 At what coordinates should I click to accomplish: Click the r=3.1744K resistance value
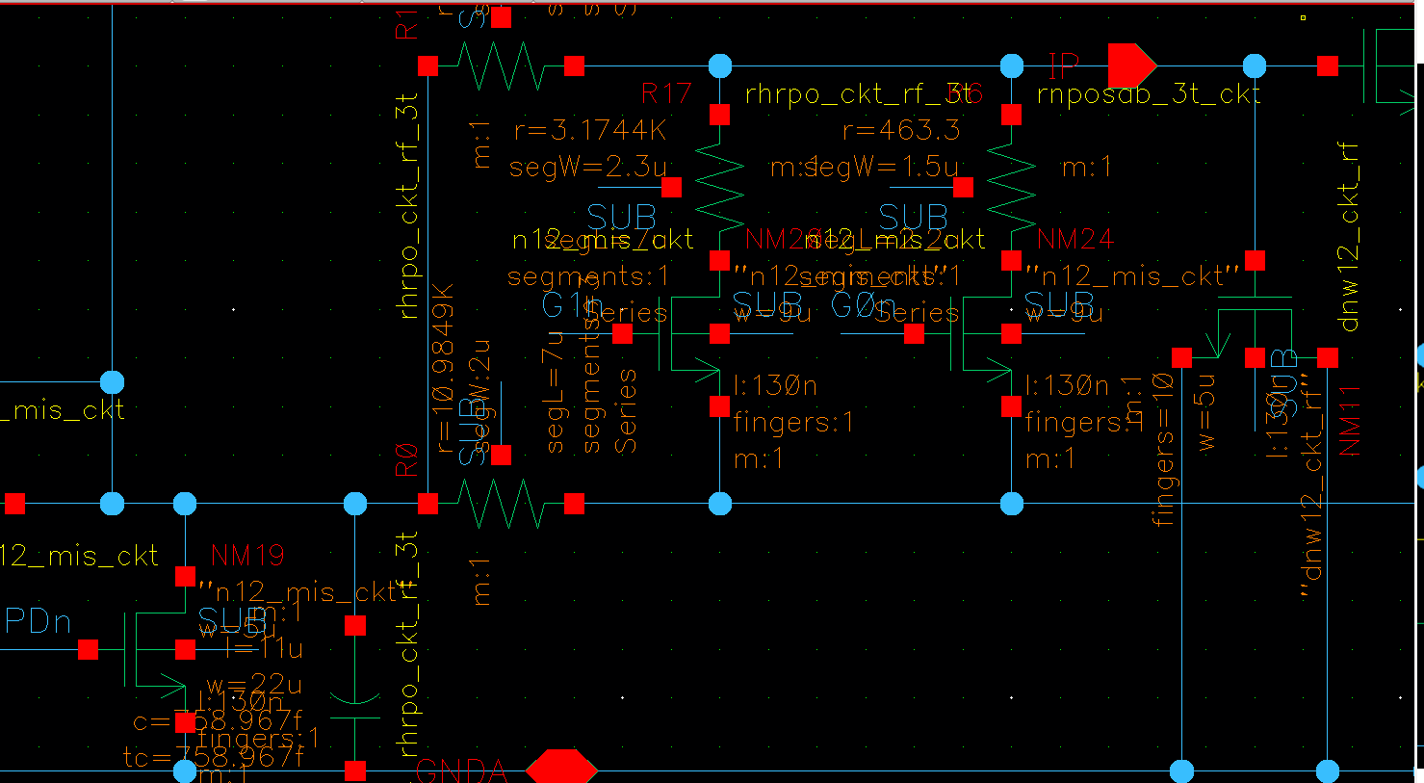click(x=590, y=130)
